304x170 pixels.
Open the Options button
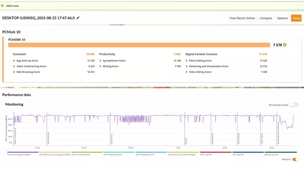pyautogui.click(x=282, y=18)
